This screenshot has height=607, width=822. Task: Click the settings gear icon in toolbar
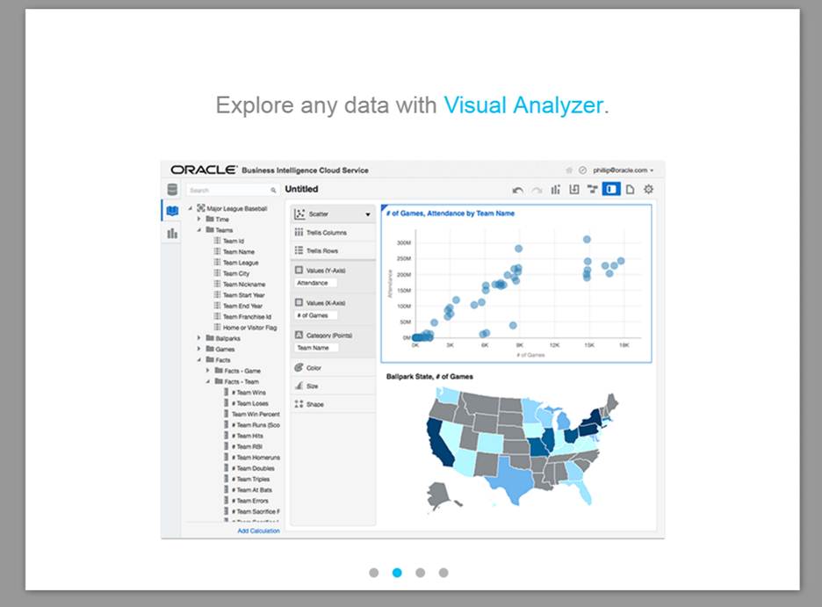click(649, 189)
